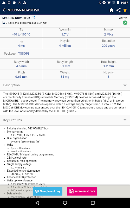
Task: Tap the Retention 200 years cell
Action: pyautogui.click(x=108, y=43)
